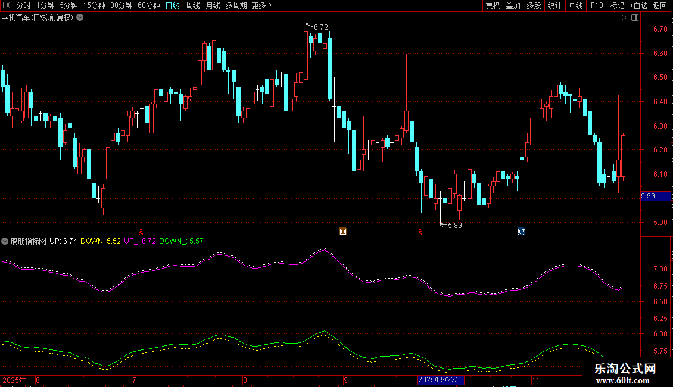Click the 6.72 high price label
673x387 pixels.
click(x=320, y=27)
